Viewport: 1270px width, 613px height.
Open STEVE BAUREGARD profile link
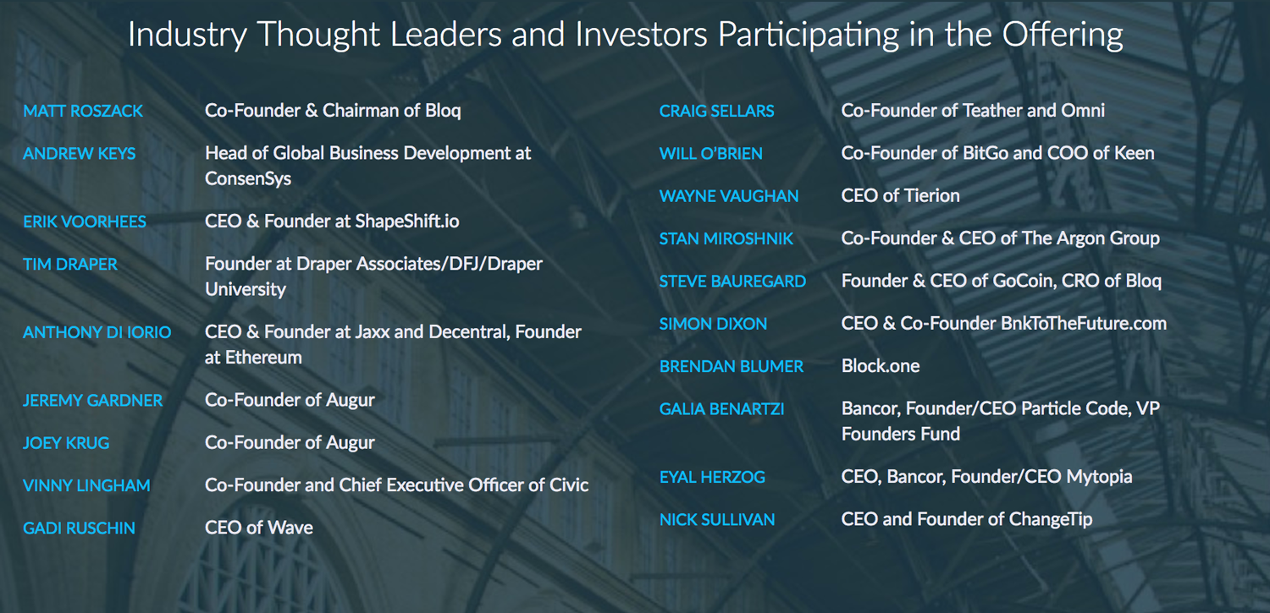732,282
